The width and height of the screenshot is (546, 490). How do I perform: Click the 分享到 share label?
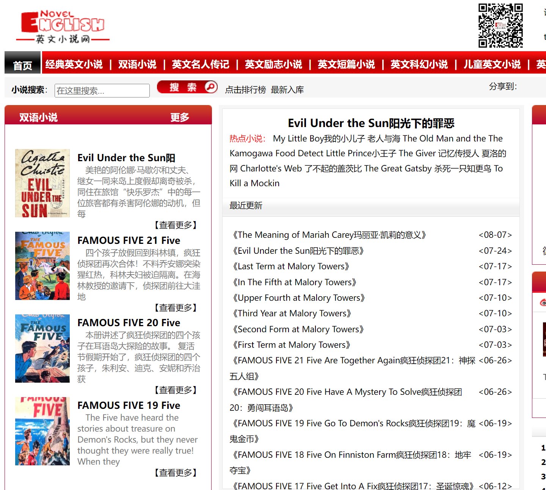503,86
